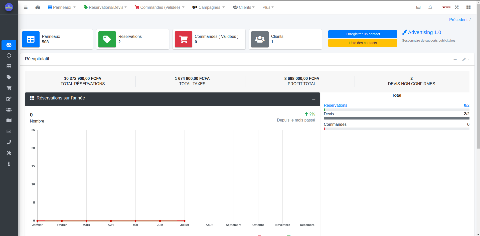
Task: Open the dashboard gauge icon in top bar
Action: coord(38,7)
